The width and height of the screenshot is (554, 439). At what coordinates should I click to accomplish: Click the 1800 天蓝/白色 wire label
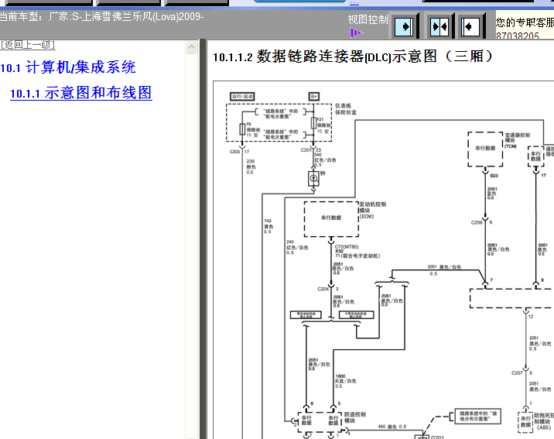pyautogui.click(x=346, y=382)
